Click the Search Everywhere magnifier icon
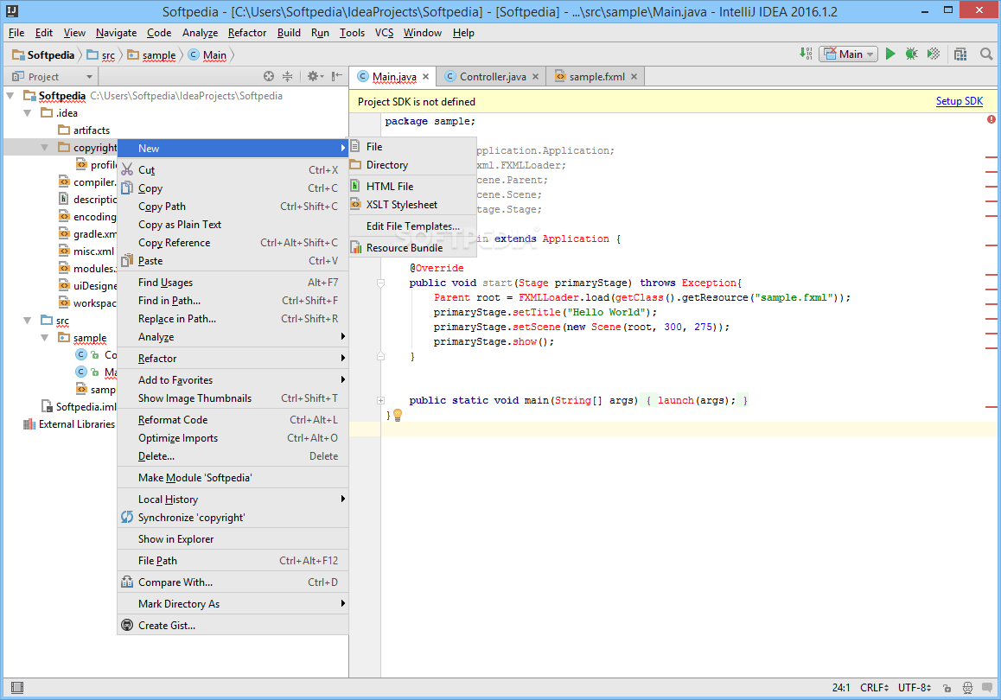This screenshot has width=1001, height=700. click(986, 54)
